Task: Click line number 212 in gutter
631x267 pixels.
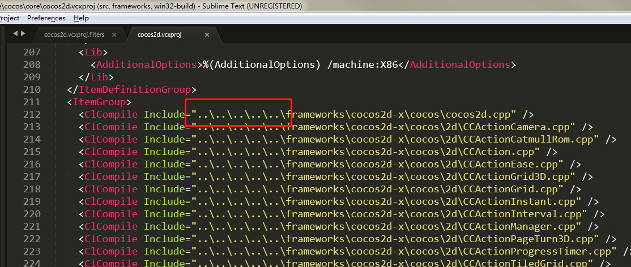Action: (x=31, y=115)
